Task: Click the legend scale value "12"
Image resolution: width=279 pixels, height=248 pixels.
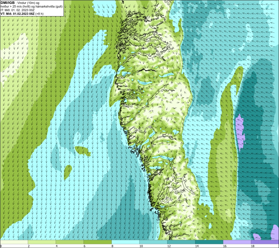Action: coord(169,246)
